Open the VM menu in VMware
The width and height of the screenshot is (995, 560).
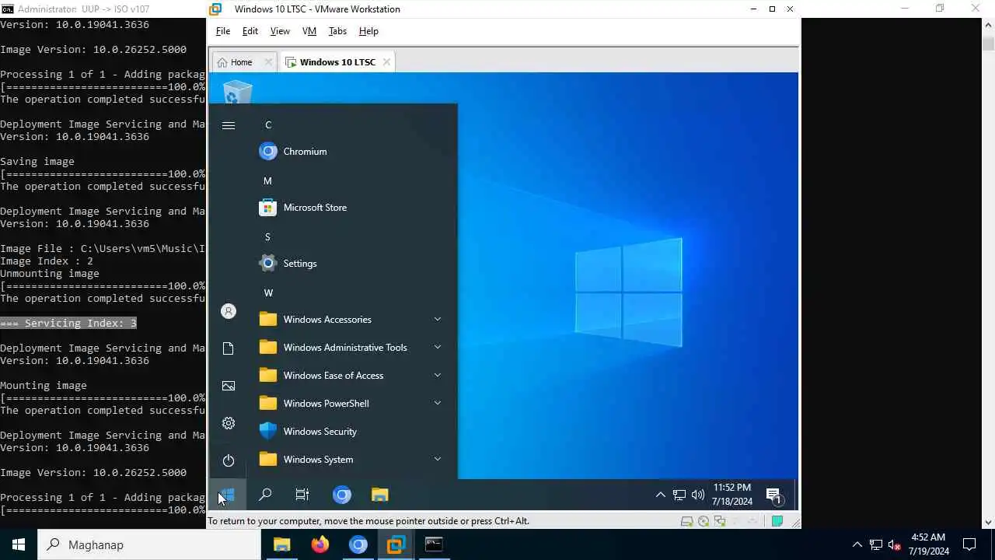(309, 31)
